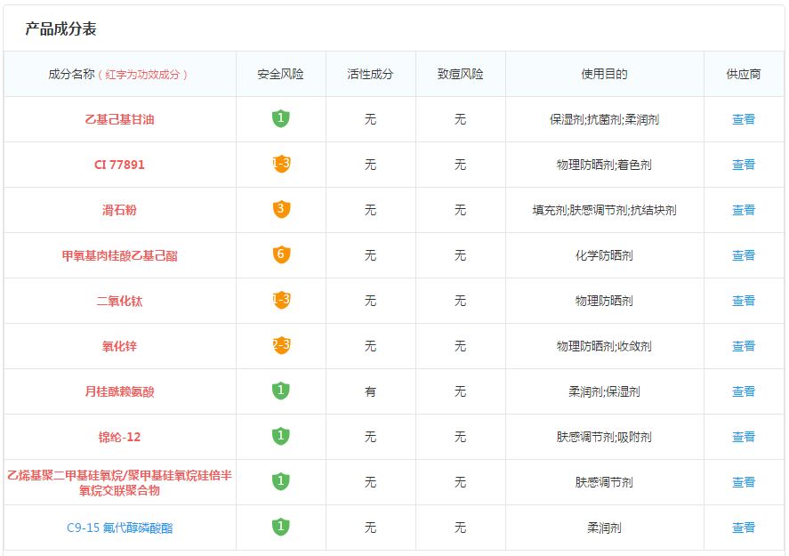This screenshot has width=789, height=556.
Task: Click the green shield icon for 月桂酰赖氨酸
Action: point(281,391)
